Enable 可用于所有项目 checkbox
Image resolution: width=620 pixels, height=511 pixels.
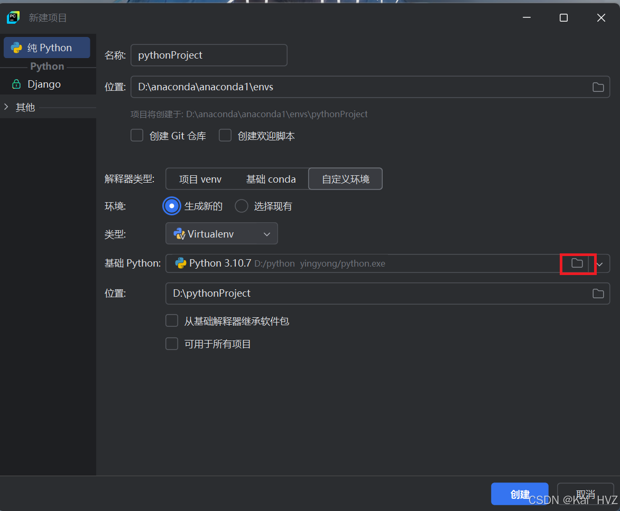coord(172,344)
